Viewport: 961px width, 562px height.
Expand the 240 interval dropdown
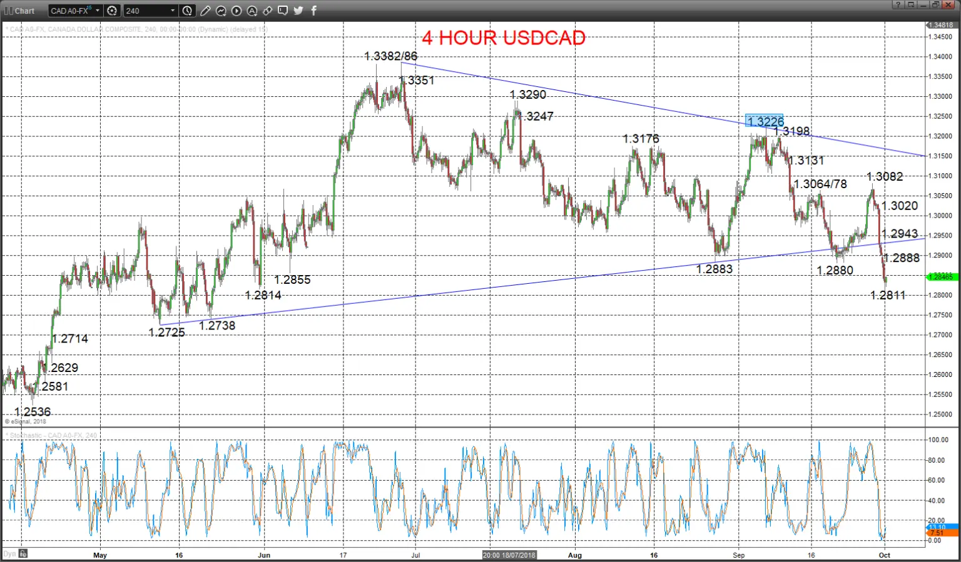click(x=173, y=11)
